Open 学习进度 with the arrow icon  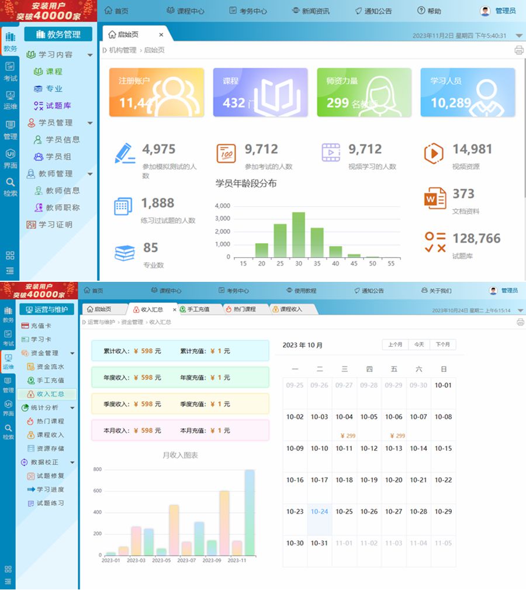pos(32,489)
